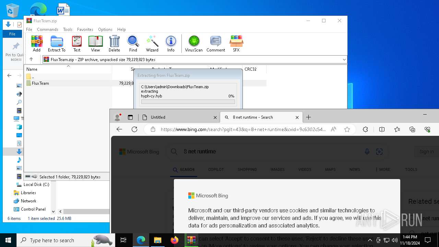The height and width of the screenshot is (247, 439).
Task: Add this page to favorites star
Action: click(347, 129)
